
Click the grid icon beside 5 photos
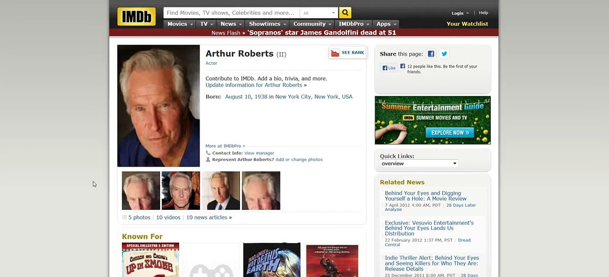point(124,217)
